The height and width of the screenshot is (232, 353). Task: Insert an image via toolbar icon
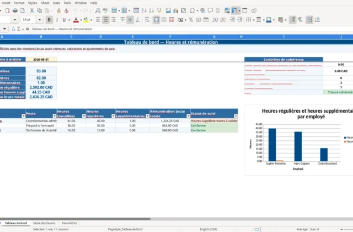pos(168,10)
